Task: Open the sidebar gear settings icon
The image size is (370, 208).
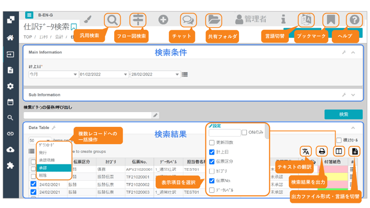Action: (10, 86)
